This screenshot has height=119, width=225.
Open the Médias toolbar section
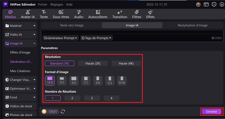[x=10, y=14]
